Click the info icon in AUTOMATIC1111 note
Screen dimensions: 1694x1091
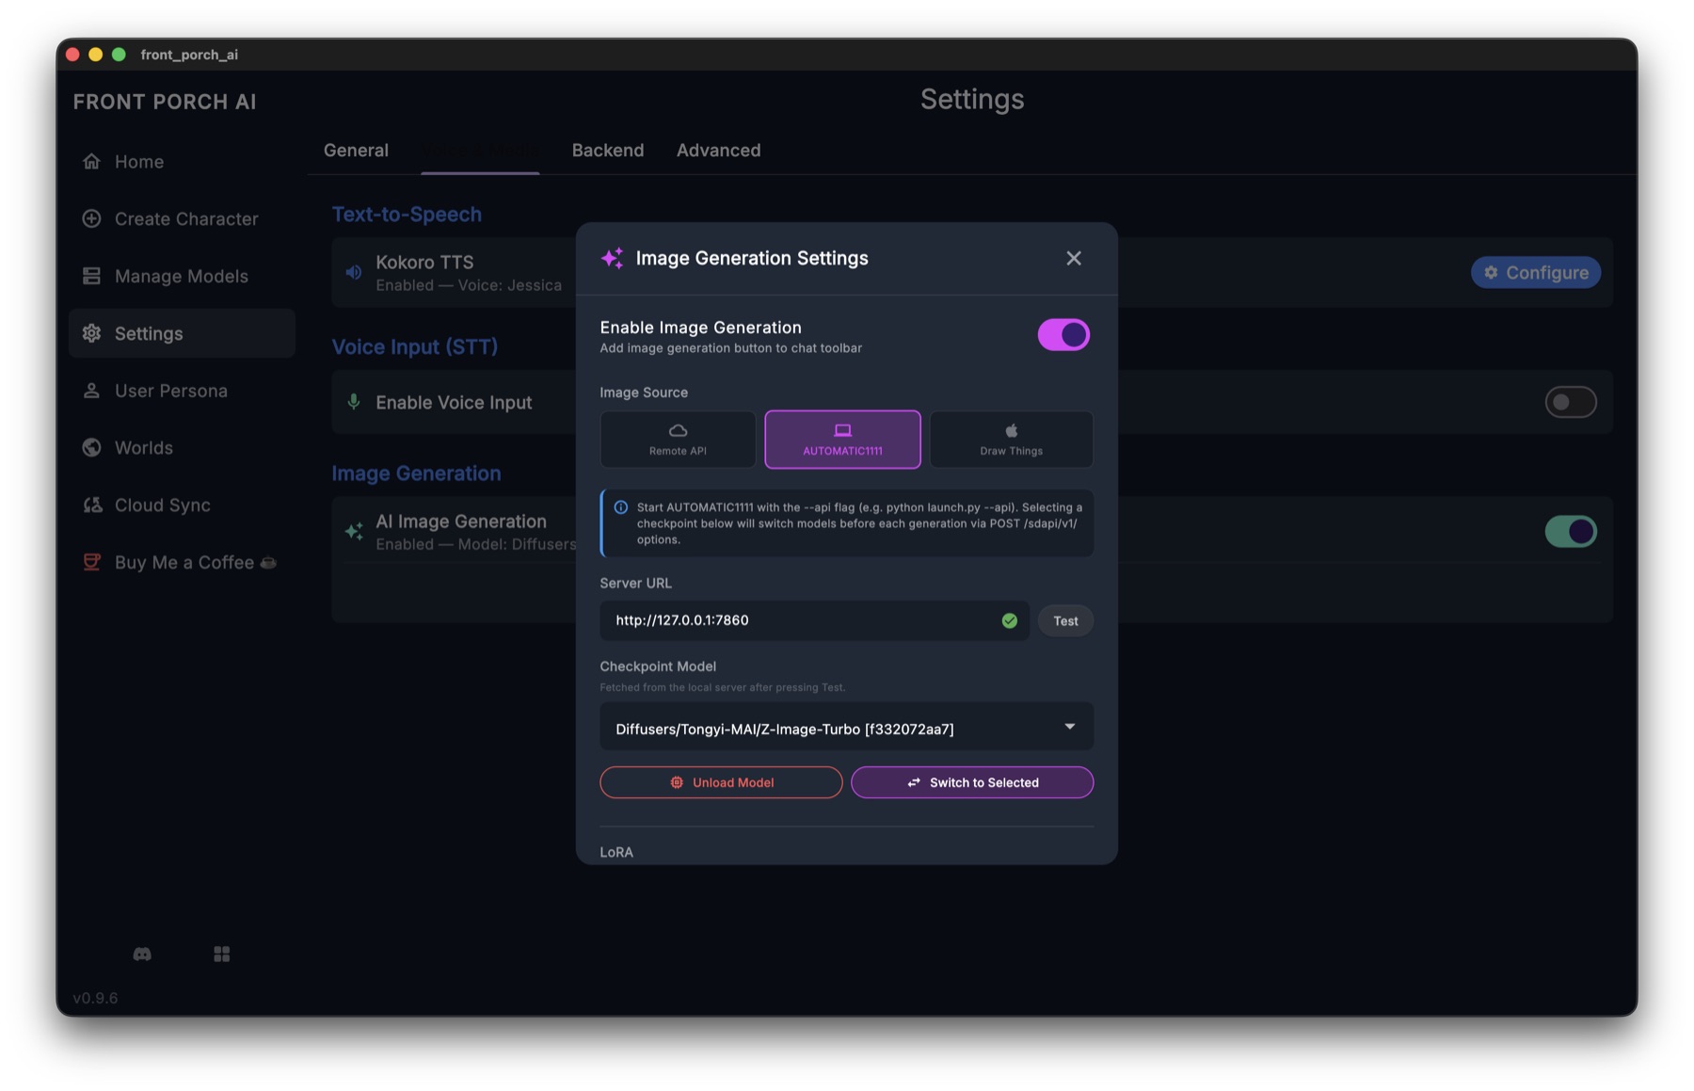click(x=621, y=508)
